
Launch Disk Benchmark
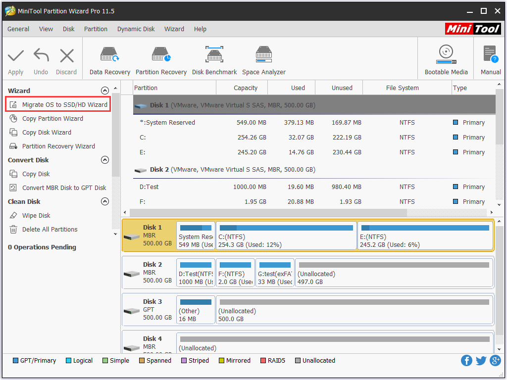[x=214, y=61]
